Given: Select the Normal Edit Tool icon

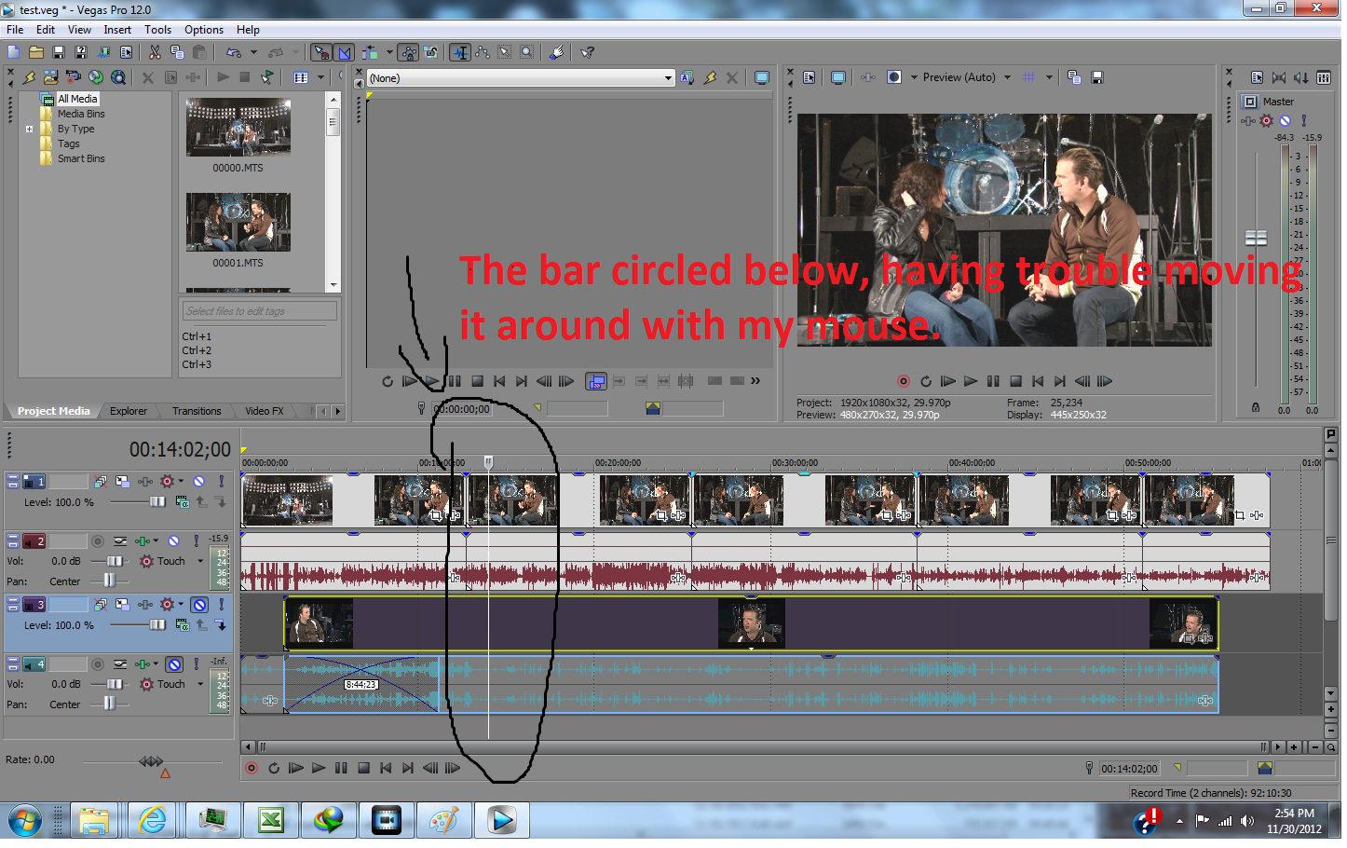Looking at the screenshot, I should click(461, 53).
